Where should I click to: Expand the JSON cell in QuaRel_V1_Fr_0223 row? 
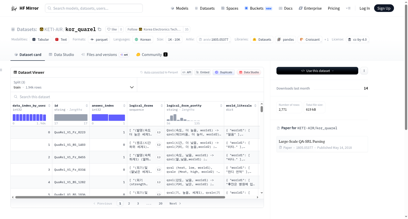(159, 132)
